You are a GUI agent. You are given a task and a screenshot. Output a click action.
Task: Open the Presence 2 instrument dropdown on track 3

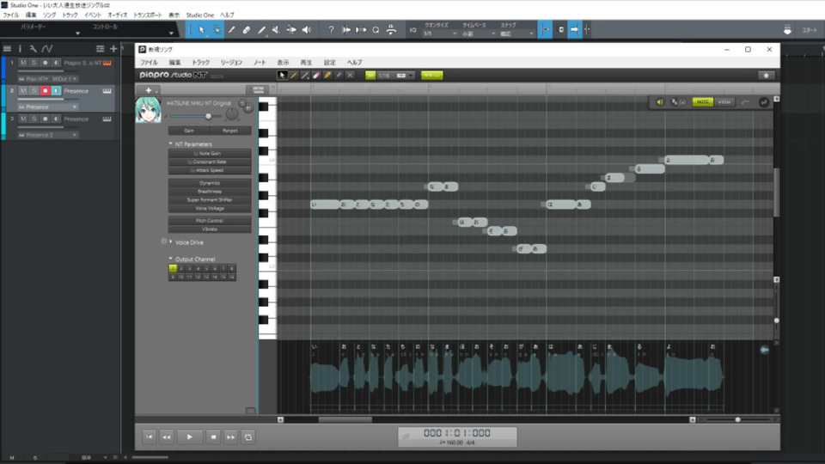(x=48, y=135)
